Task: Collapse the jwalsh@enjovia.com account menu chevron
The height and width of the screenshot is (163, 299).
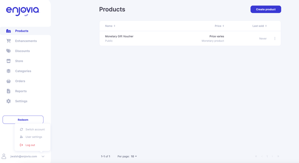Action: click(x=43, y=156)
